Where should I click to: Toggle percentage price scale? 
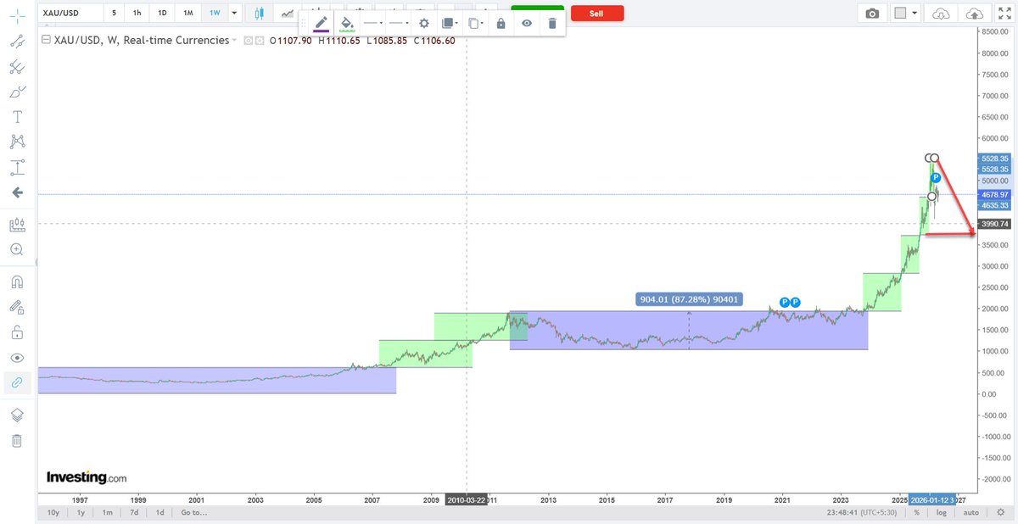tap(917, 512)
